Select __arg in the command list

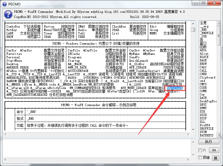[204, 26]
